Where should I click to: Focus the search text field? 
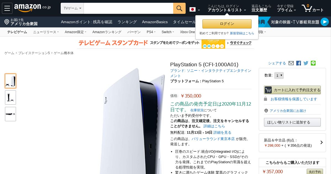coord(129,8)
